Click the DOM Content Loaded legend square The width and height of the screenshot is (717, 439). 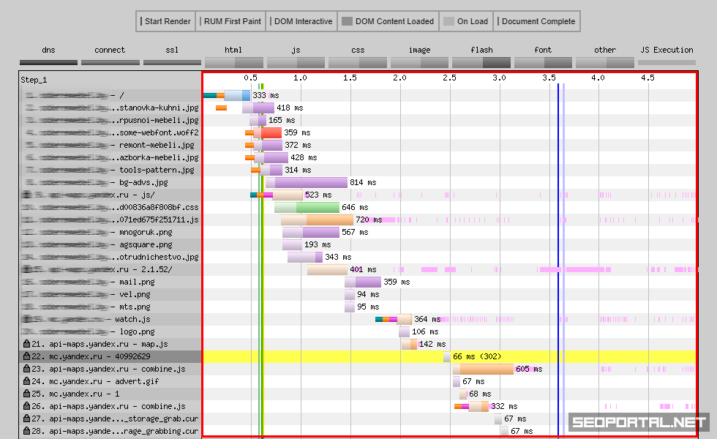coord(347,21)
